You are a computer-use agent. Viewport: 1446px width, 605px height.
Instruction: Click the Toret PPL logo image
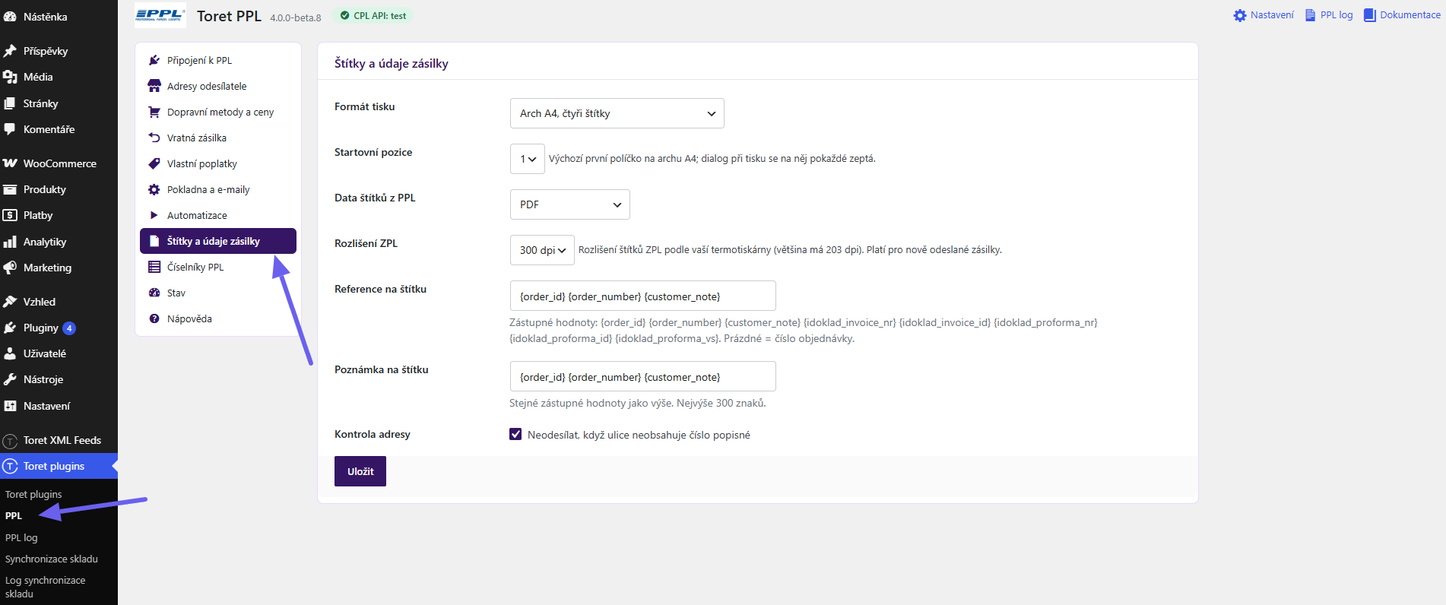pyautogui.click(x=160, y=15)
